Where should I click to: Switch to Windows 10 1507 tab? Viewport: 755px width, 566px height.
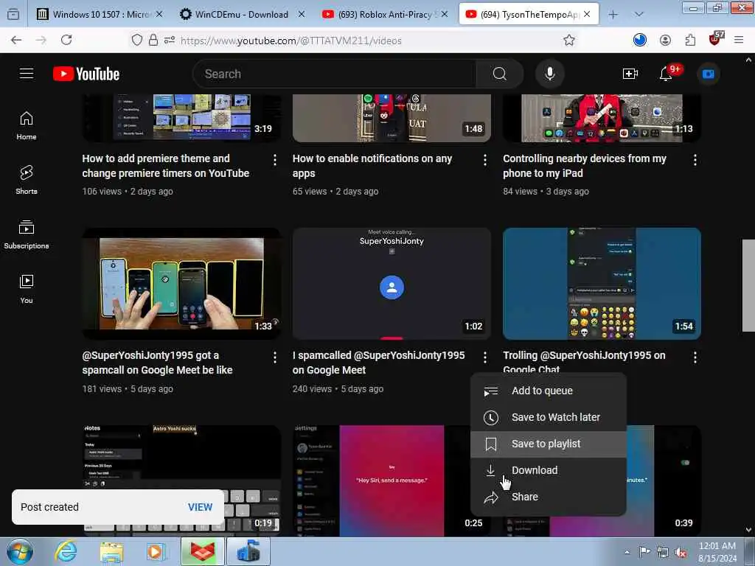point(100,15)
